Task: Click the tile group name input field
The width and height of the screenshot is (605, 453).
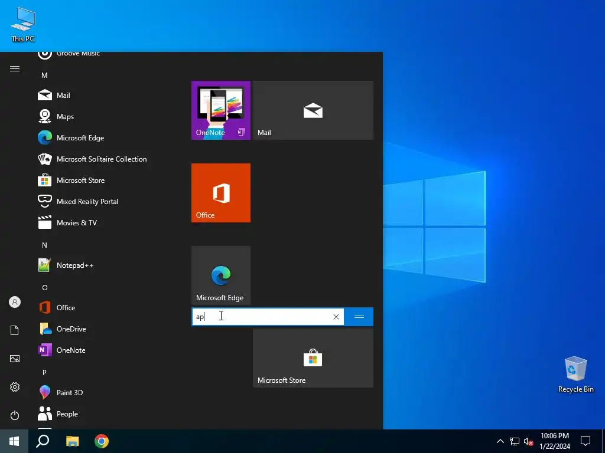Action: click(262, 317)
